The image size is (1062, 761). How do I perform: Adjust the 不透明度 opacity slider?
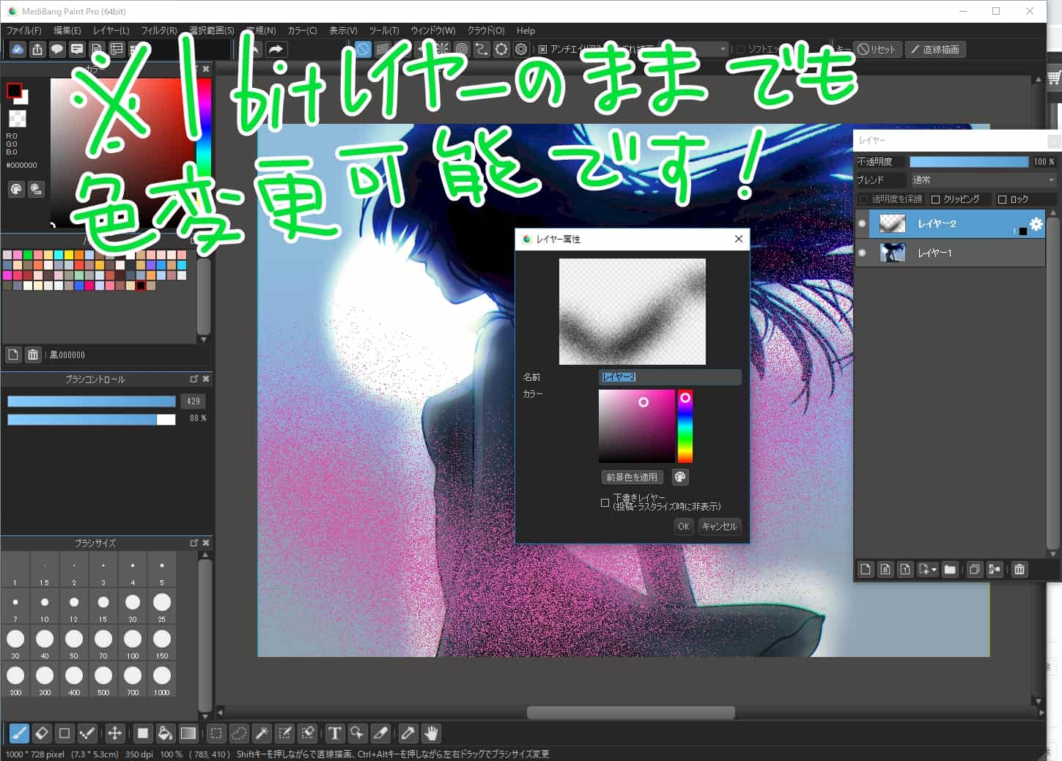(x=969, y=162)
